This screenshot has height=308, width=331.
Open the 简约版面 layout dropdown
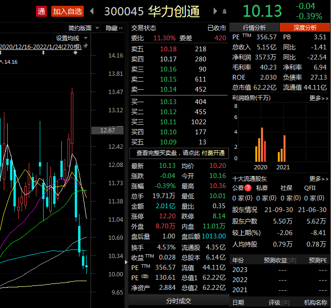(x=83, y=28)
